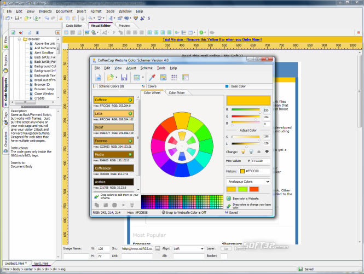Switch to the Color Picker tab
The width and height of the screenshot is (364, 274).
[177, 93]
